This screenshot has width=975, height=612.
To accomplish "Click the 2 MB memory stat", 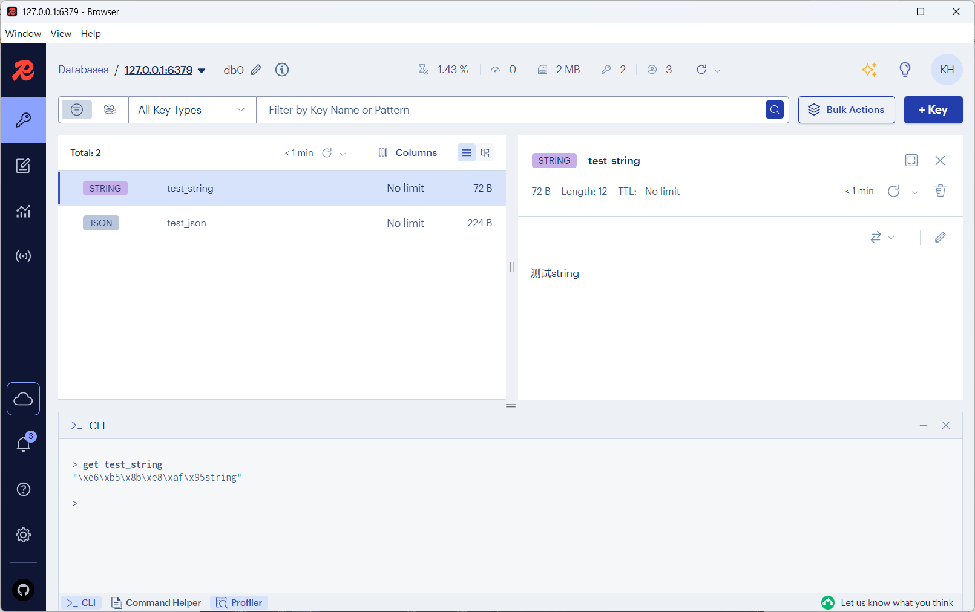I will point(559,70).
